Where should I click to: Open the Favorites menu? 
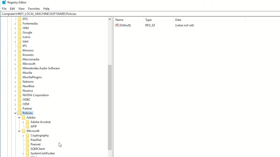point(34,8)
